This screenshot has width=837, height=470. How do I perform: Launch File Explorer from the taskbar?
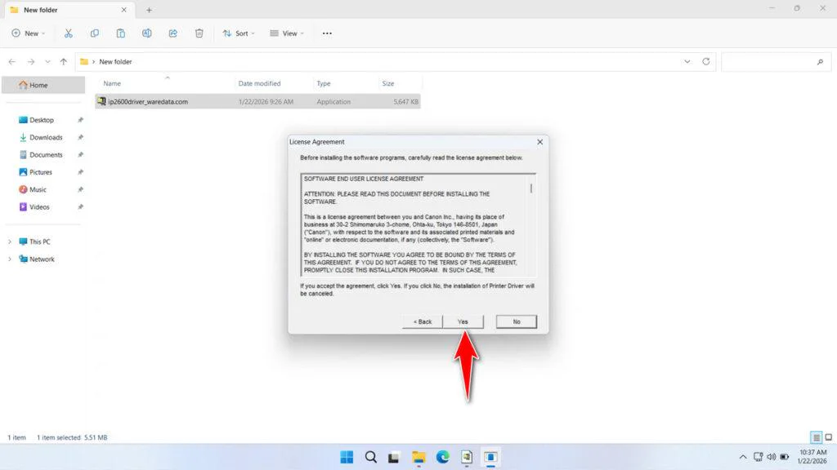tap(418, 457)
